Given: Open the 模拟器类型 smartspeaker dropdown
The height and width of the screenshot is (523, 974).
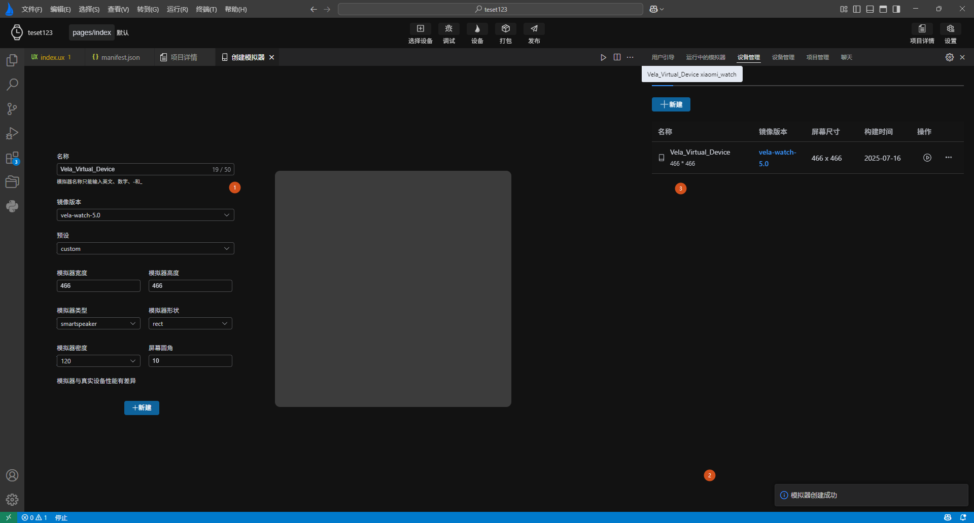Looking at the screenshot, I should [98, 324].
